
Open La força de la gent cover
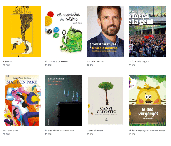click(147, 31)
